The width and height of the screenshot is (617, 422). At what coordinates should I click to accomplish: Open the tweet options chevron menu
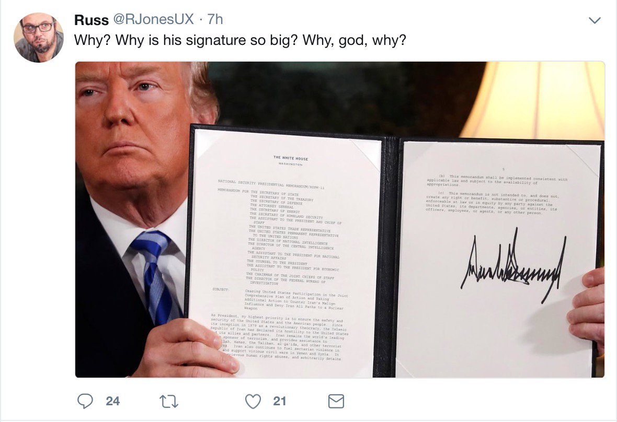595,20
